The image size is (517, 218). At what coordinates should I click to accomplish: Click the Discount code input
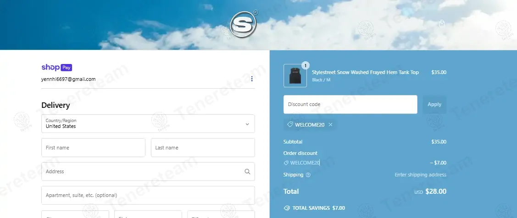point(350,104)
